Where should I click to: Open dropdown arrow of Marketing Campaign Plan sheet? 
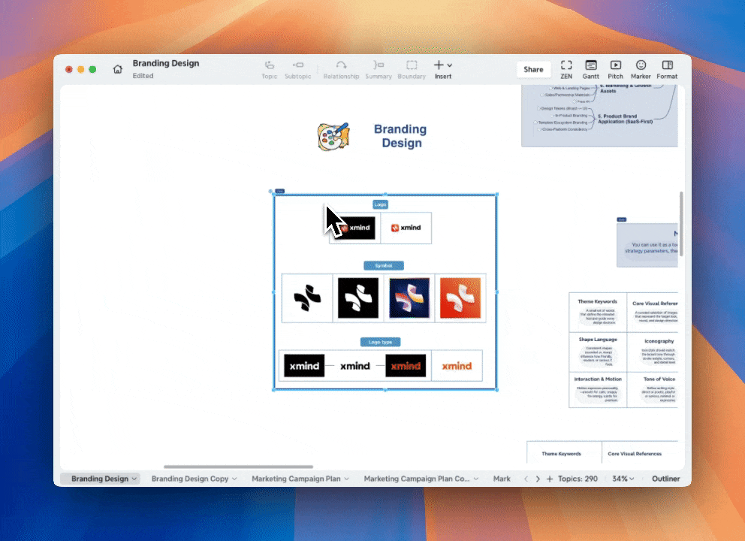pos(346,479)
